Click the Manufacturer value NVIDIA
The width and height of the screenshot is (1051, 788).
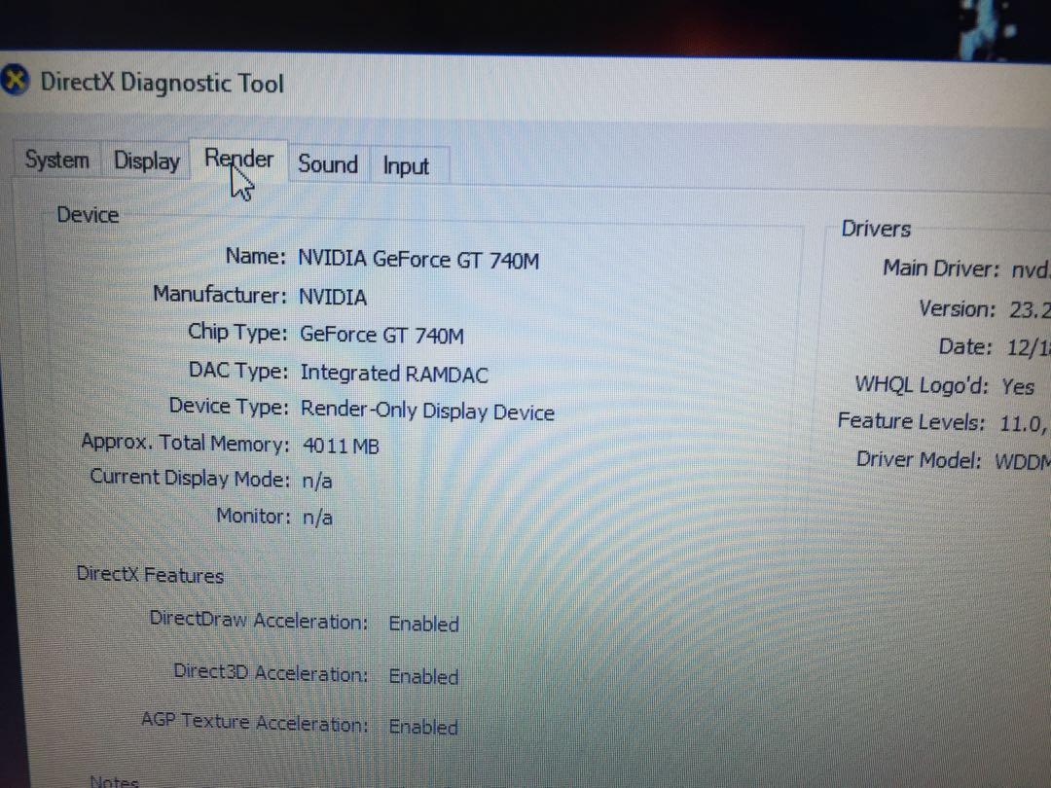click(x=333, y=297)
